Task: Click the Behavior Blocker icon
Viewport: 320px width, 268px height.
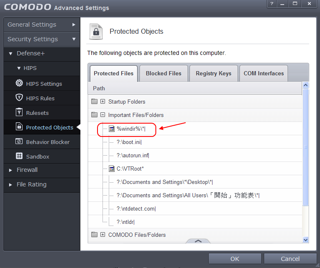Action: pyautogui.click(x=19, y=141)
